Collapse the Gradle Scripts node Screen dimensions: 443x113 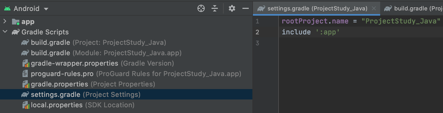(5, 32)
